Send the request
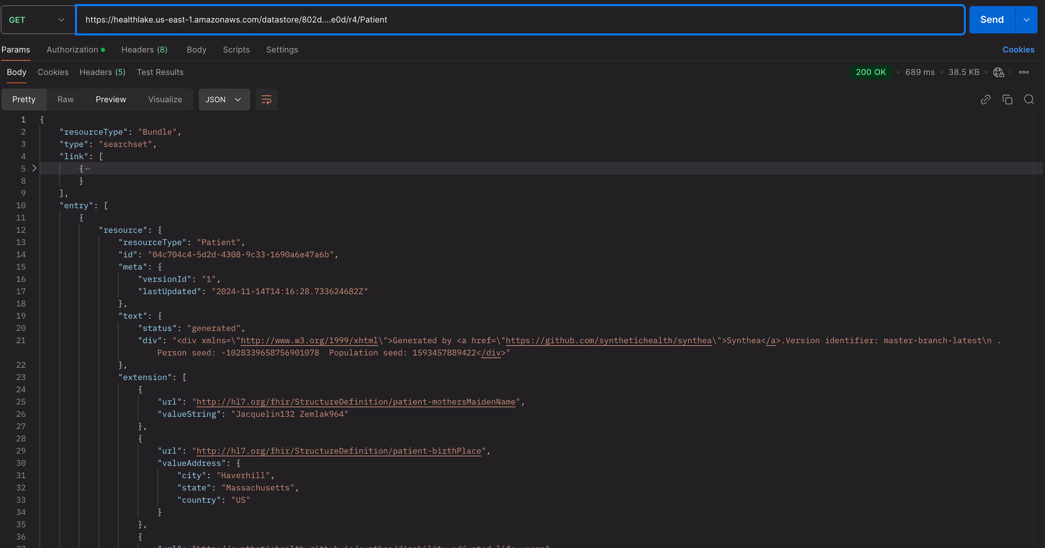 click(x=992, y=19)
